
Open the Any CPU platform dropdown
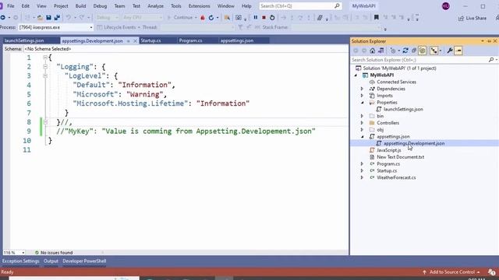click(x=143, y=17)
